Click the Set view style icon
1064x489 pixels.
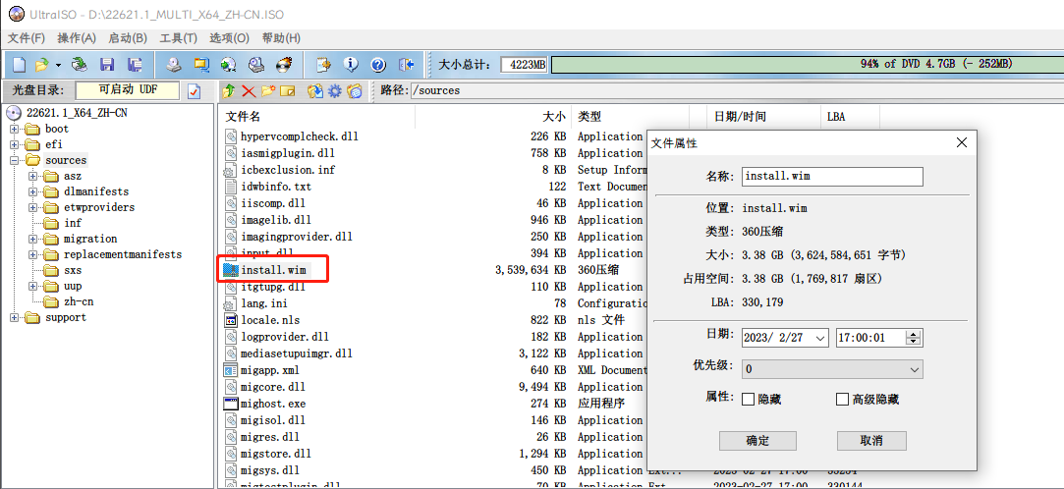pyautogui.click(x=355, y=91)
